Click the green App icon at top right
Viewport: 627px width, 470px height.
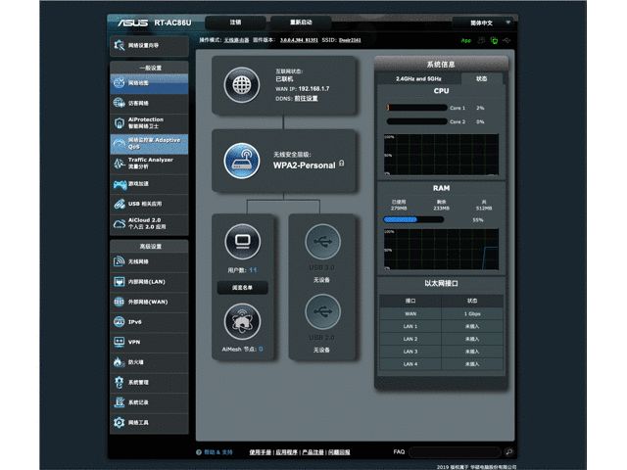click(466, 41)
